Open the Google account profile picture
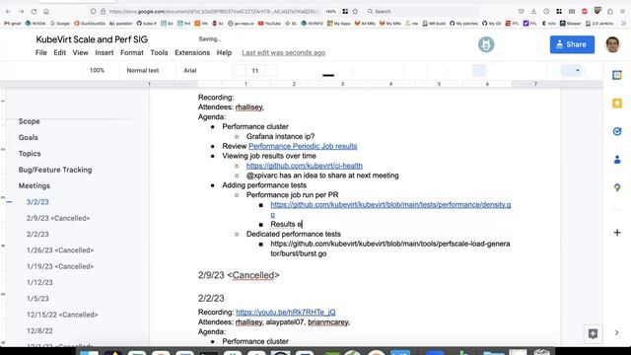 [613, 44]
